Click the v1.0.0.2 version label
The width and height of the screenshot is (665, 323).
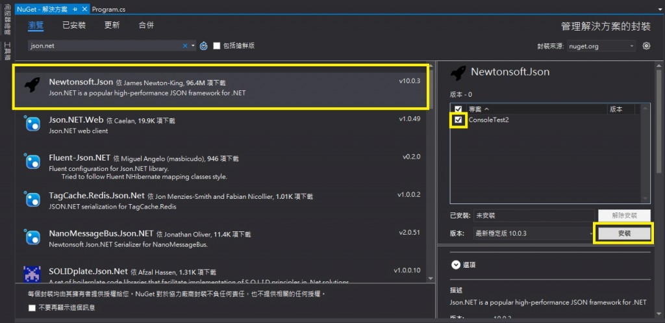408,195
